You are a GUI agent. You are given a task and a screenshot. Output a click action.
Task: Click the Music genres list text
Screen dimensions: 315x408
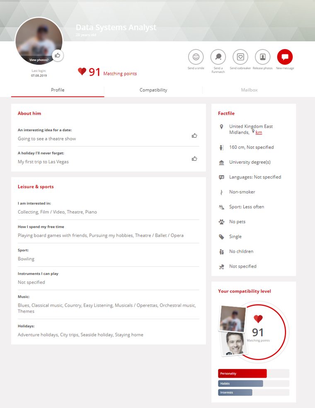107,308
